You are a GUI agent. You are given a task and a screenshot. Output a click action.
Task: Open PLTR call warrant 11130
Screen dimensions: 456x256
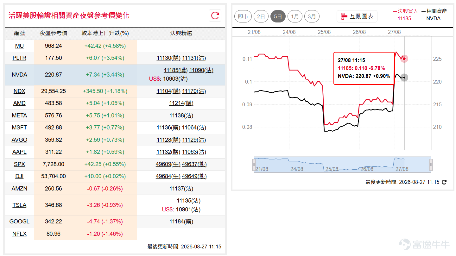(x=168, y=58)
